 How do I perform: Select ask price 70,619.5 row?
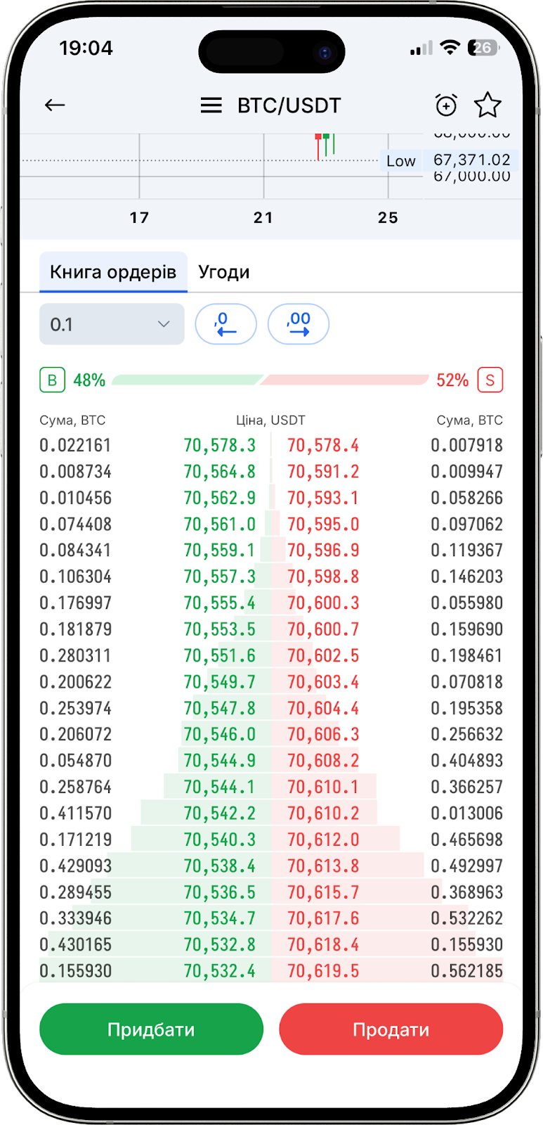click(323, 971)
